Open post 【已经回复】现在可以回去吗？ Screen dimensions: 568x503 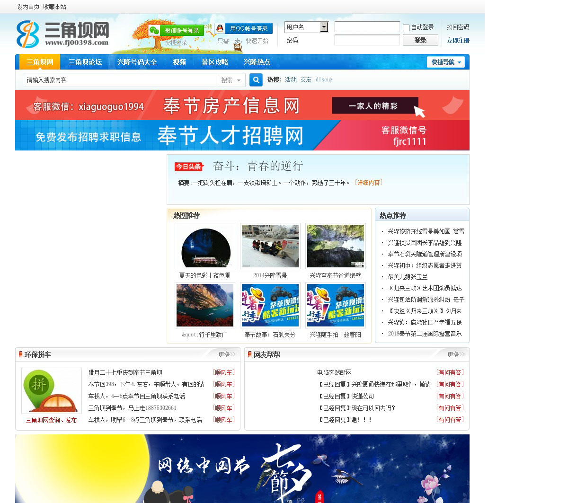tap(356, 408)
